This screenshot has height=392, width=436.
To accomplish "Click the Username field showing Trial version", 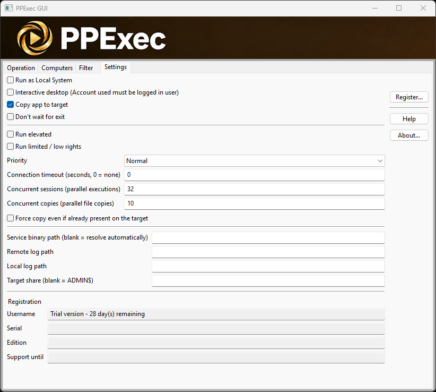I will click(x=216, y=314).
